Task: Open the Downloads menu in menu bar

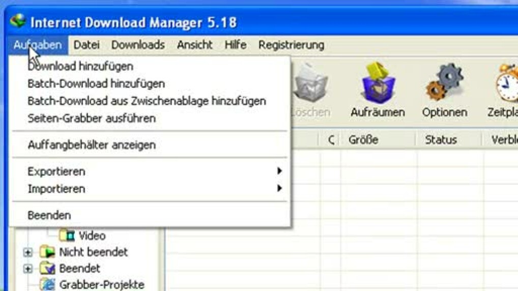Action: 138,45
